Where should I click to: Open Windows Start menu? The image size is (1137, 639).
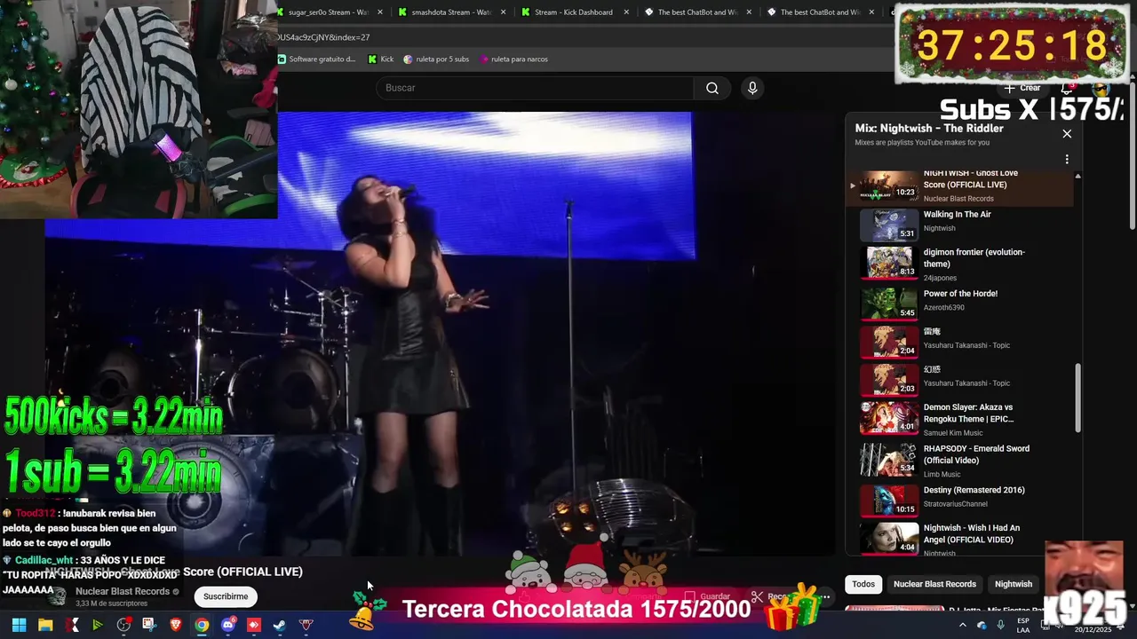click(19, 625)
